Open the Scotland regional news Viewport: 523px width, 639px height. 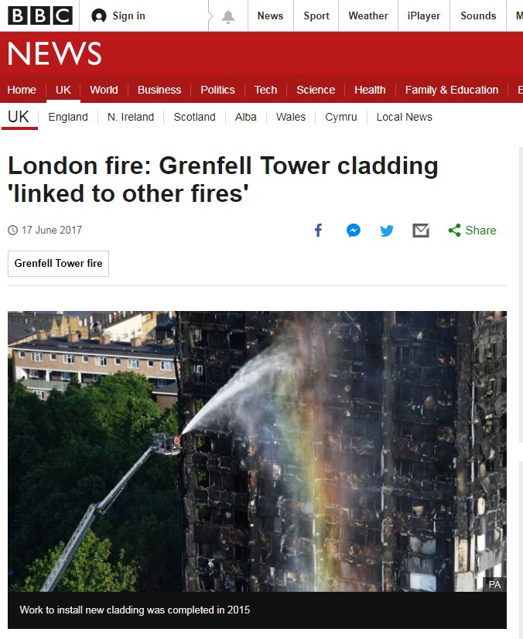pyautogui.click(x=194, y=117)
